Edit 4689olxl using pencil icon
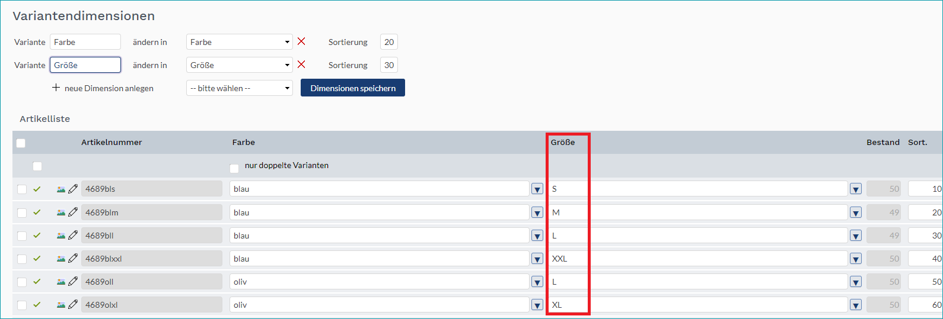This screenshot has width=943, height=319. (x=73, y=304)
